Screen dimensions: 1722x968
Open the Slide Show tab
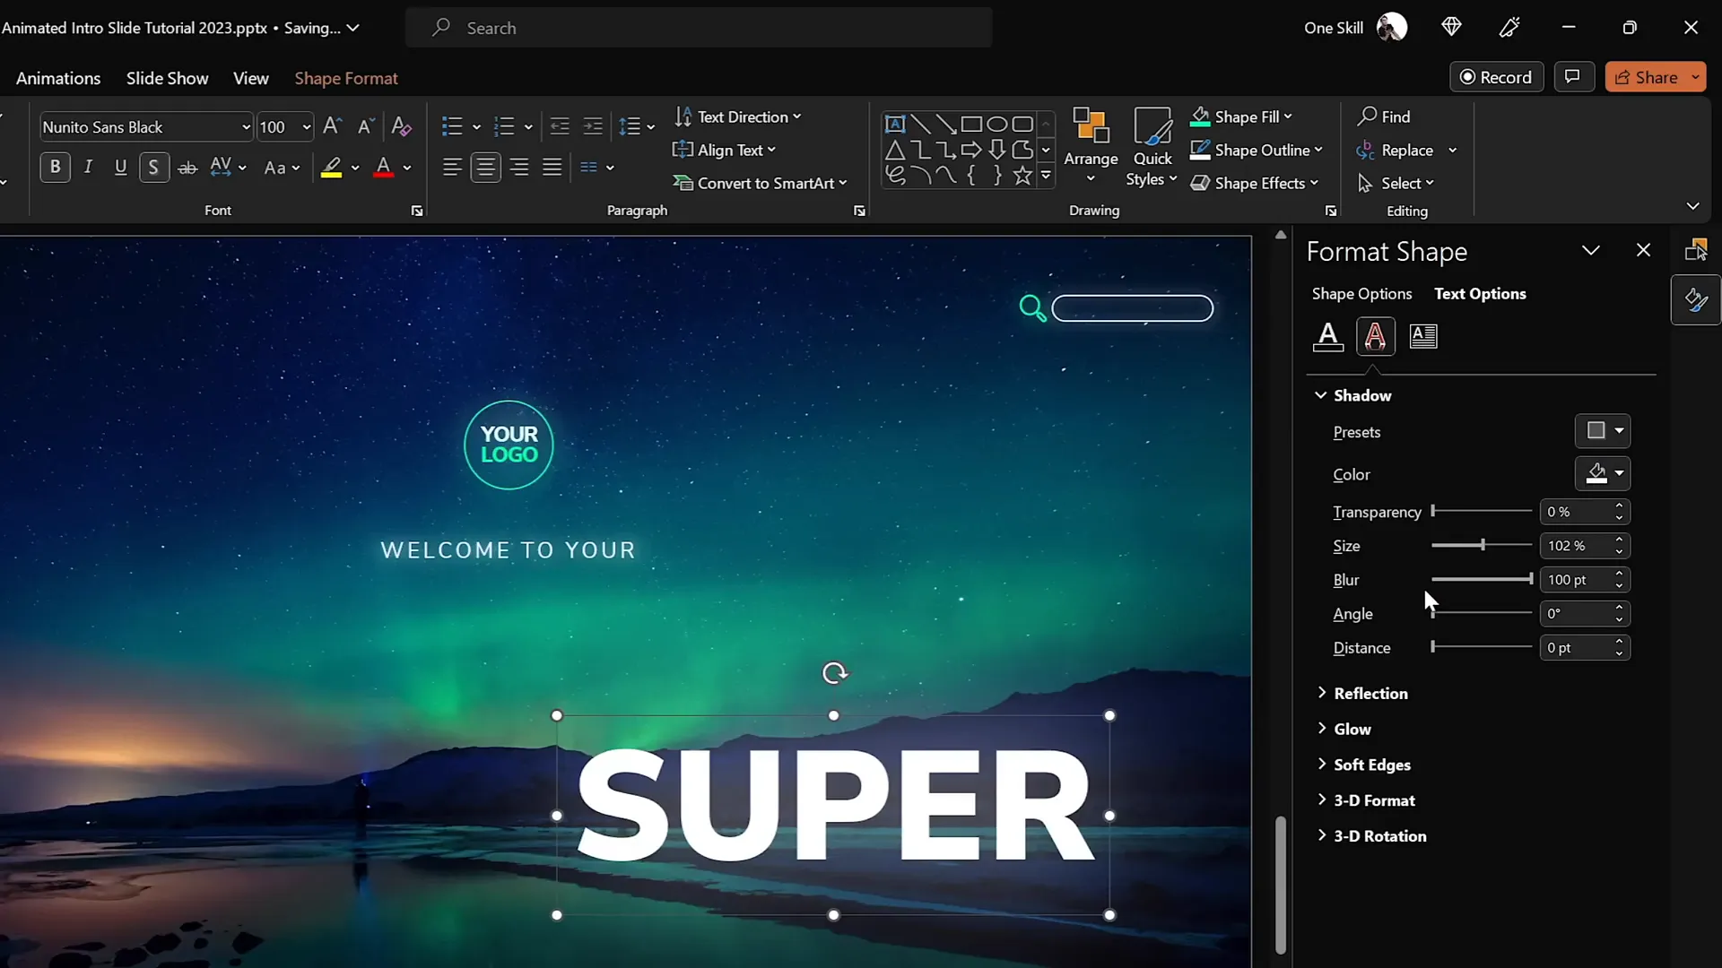point(167,78)
